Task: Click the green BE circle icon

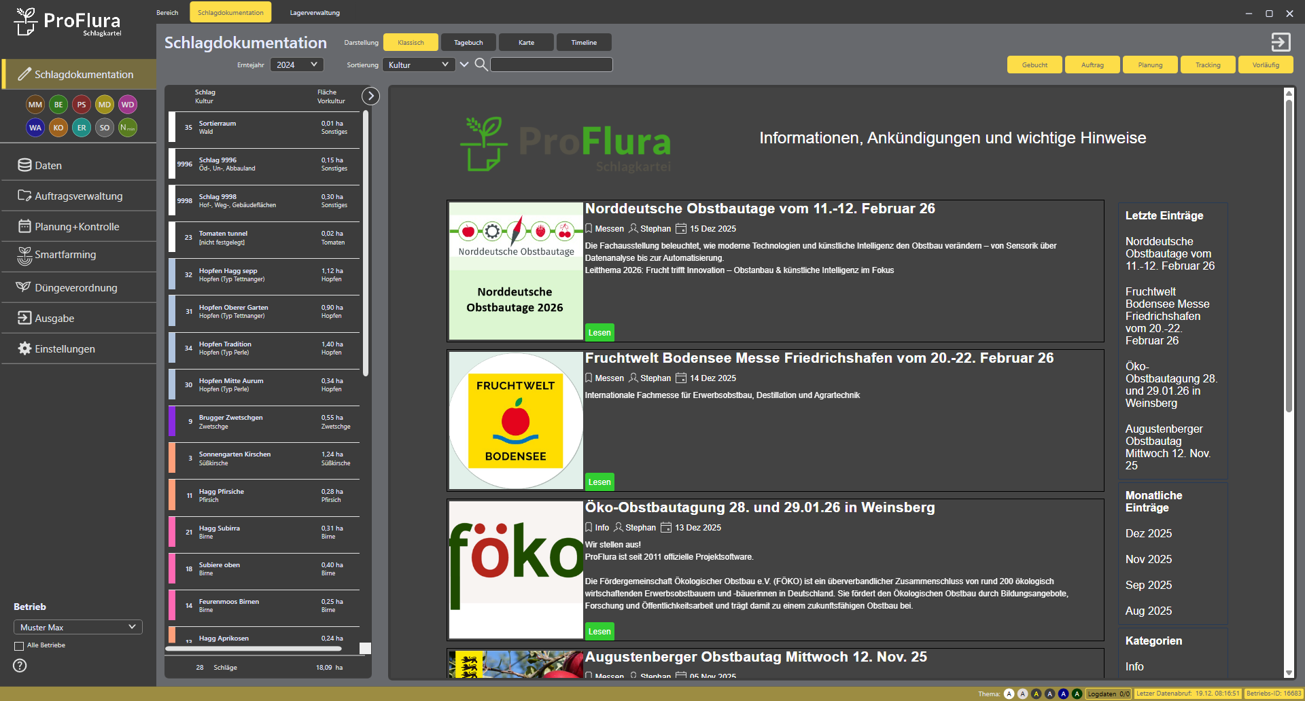Action: coord(58,105)
